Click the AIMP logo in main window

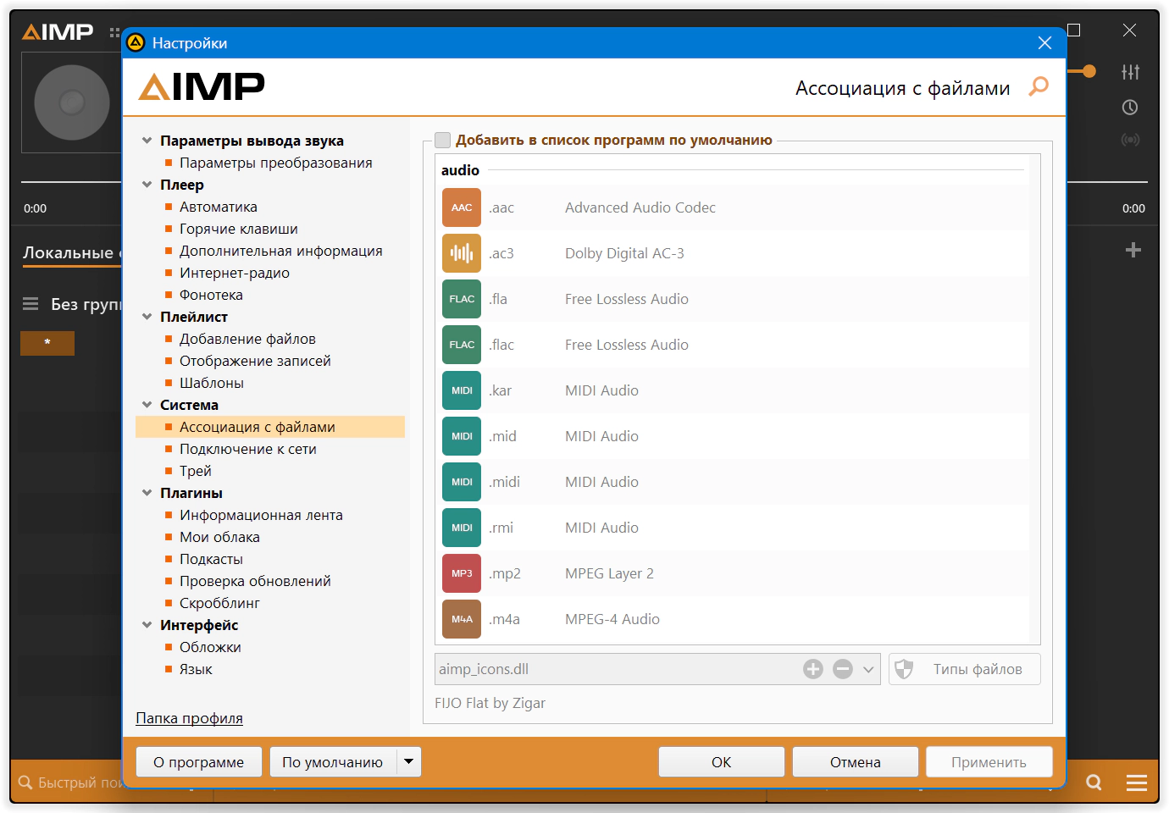58,32
